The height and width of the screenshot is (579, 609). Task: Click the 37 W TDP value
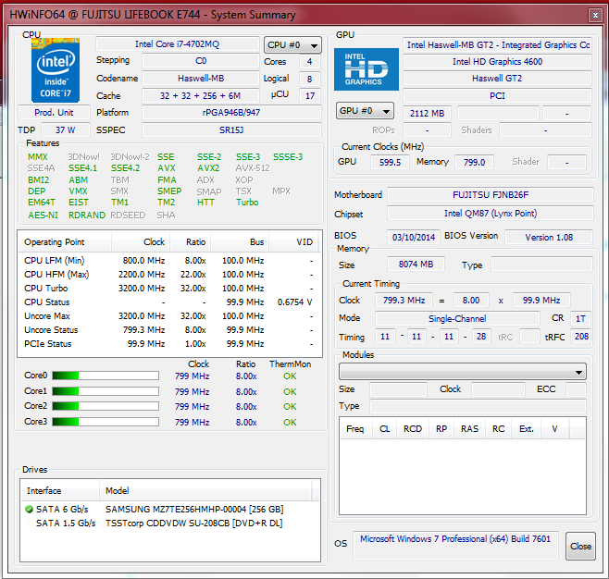65,130
